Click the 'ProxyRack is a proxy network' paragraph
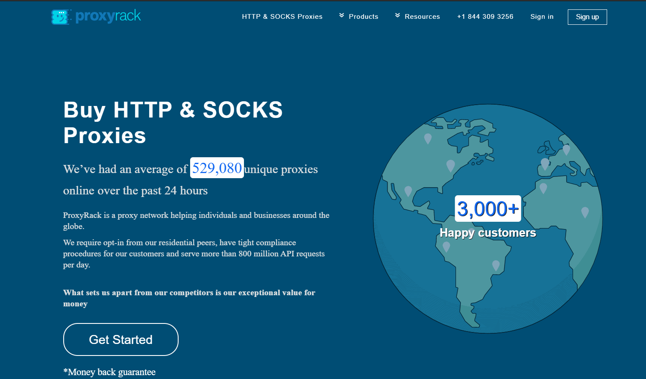This screenshot has height=379, width=646. coord(196,221)
